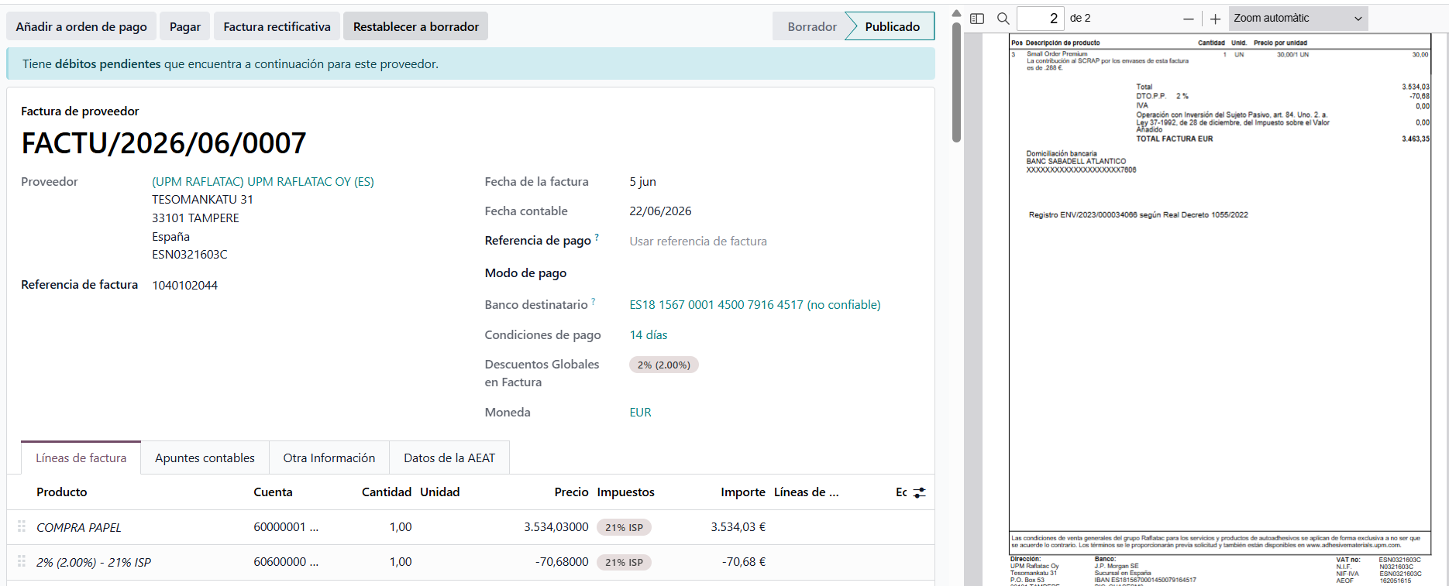
Task: Open supplier UPM RAFLATAC OY (ES) link
Action: click(x=263, y=182)
